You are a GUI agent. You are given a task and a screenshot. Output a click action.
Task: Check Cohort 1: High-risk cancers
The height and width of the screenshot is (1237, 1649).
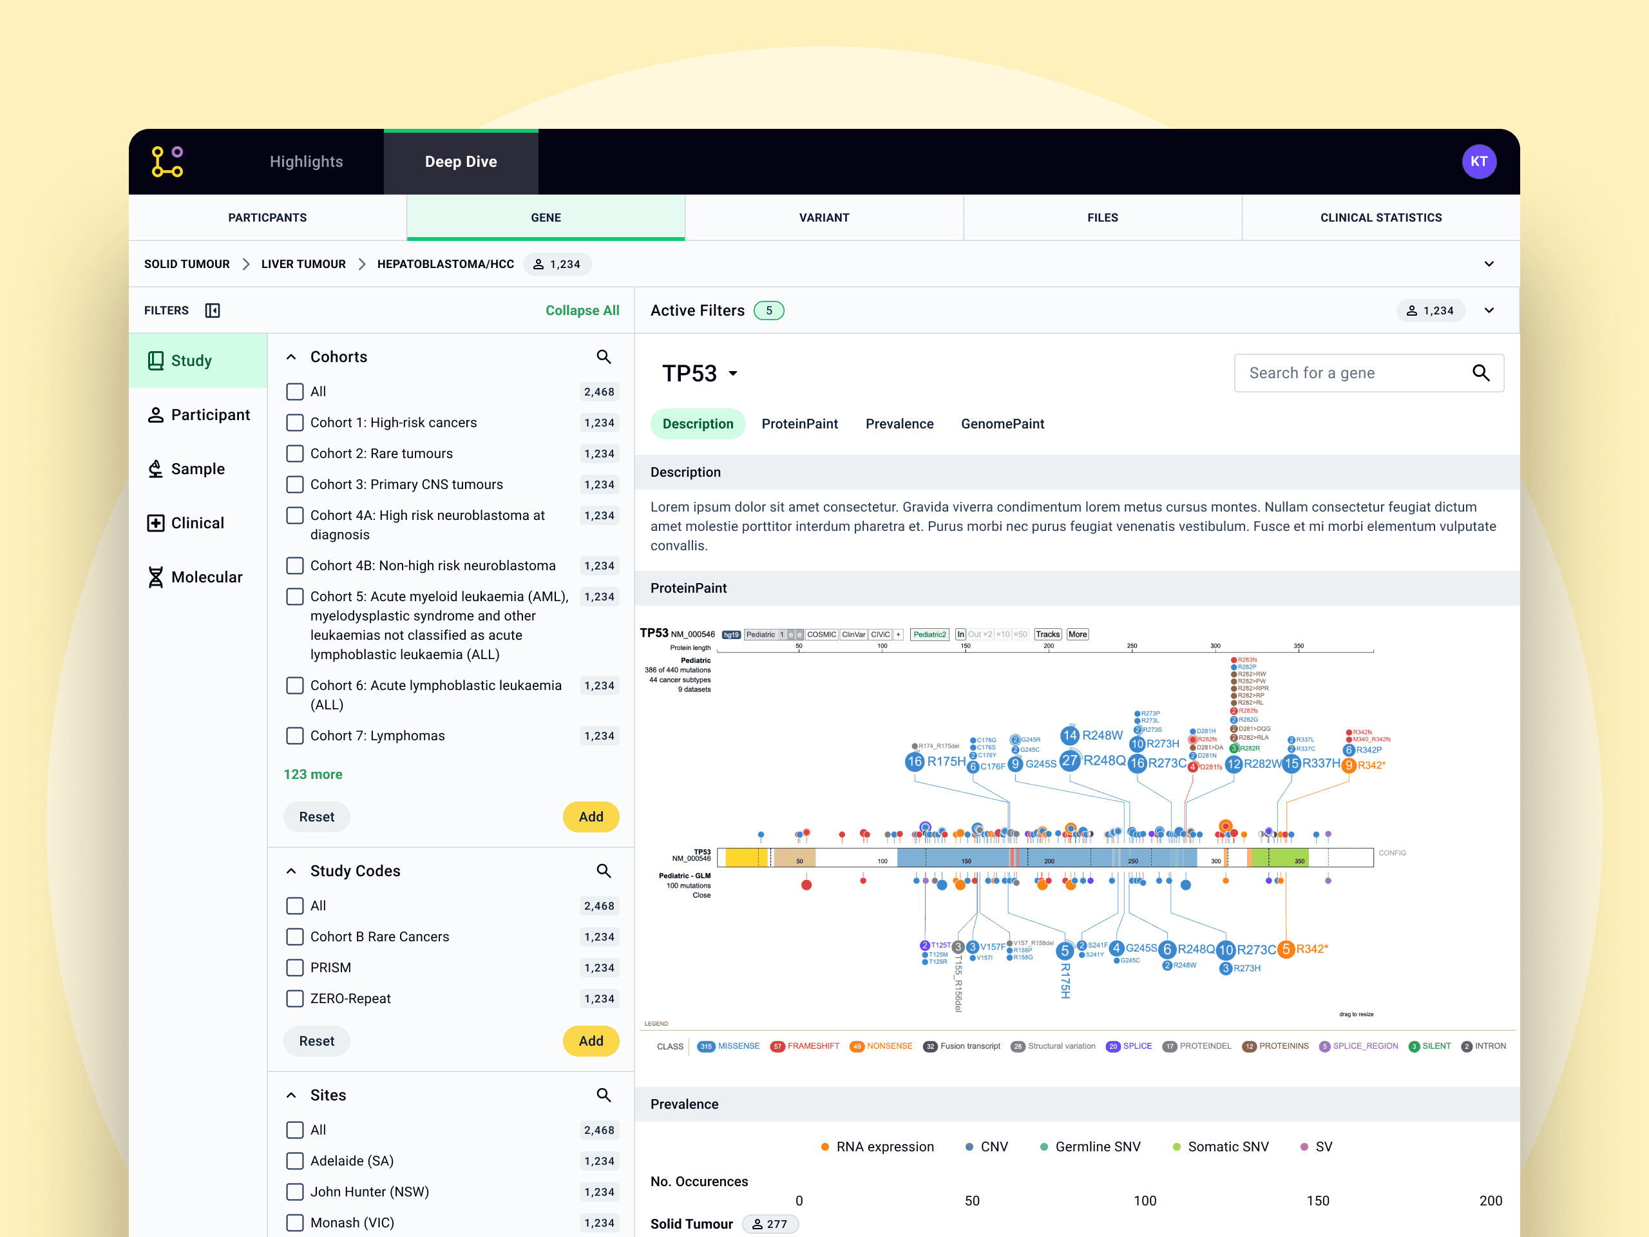pyautogui.click(x=295, y=423)
